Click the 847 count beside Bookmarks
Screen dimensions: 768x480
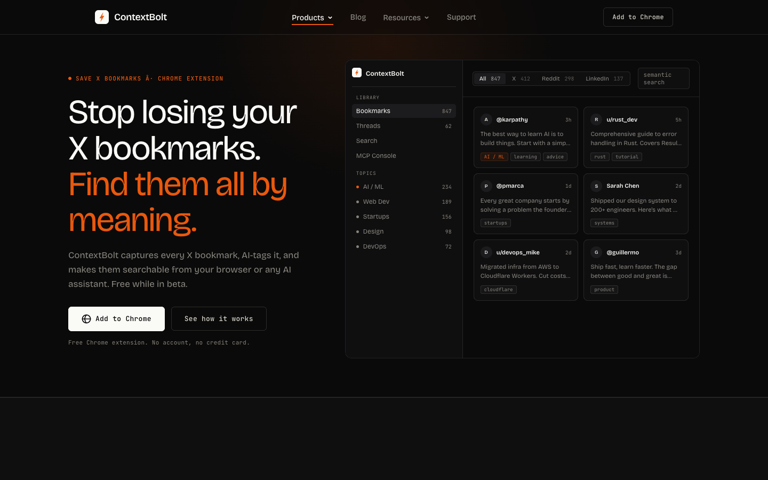(x=447, y=111)
